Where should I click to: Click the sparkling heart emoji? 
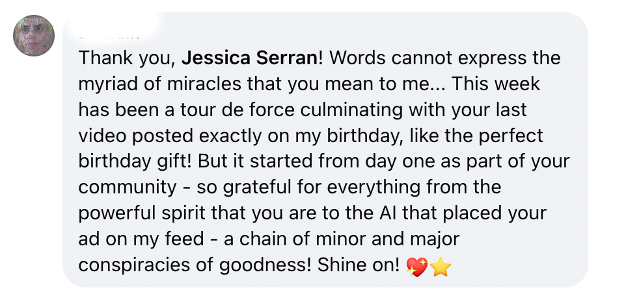pos(416,267)
